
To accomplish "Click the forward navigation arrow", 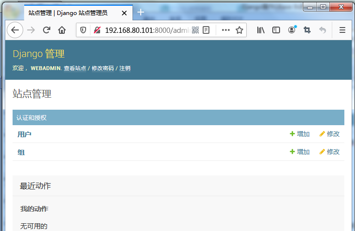I will tap(31, 30).
